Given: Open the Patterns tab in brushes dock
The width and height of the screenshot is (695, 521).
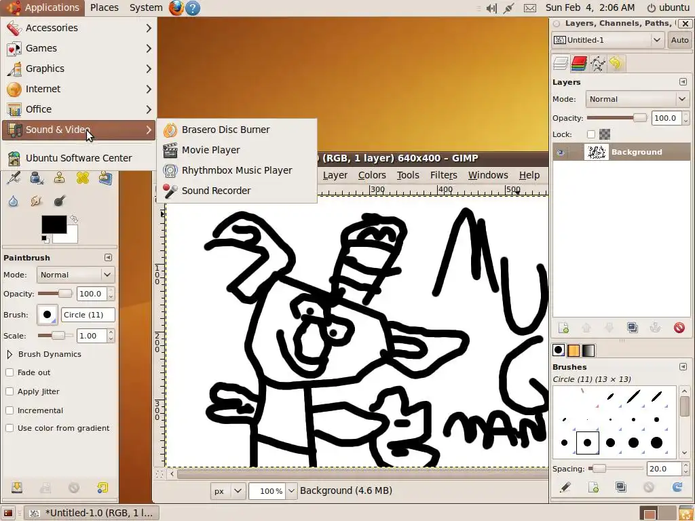Looking at the screenshot, I should pos(573,351).
